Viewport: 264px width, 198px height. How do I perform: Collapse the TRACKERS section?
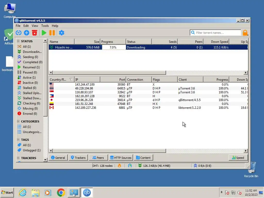tap(18, 158)
